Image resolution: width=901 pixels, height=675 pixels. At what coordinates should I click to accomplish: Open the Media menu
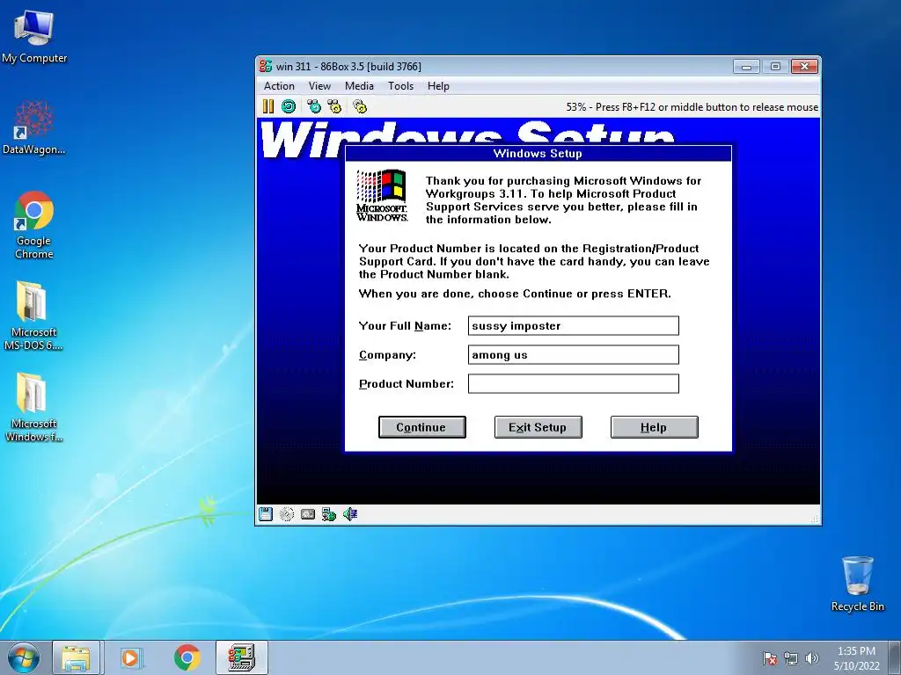[x=359, y=86]
